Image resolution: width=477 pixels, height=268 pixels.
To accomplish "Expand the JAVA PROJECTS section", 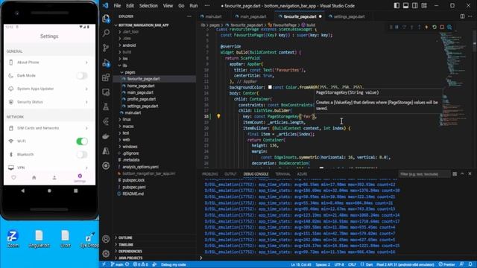I will coord(130,258).
